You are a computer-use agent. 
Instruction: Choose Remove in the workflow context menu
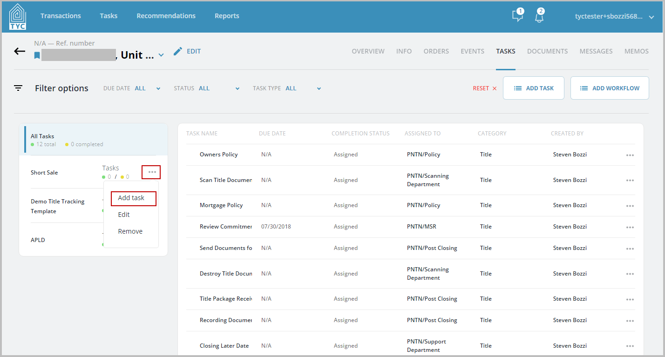130,231
